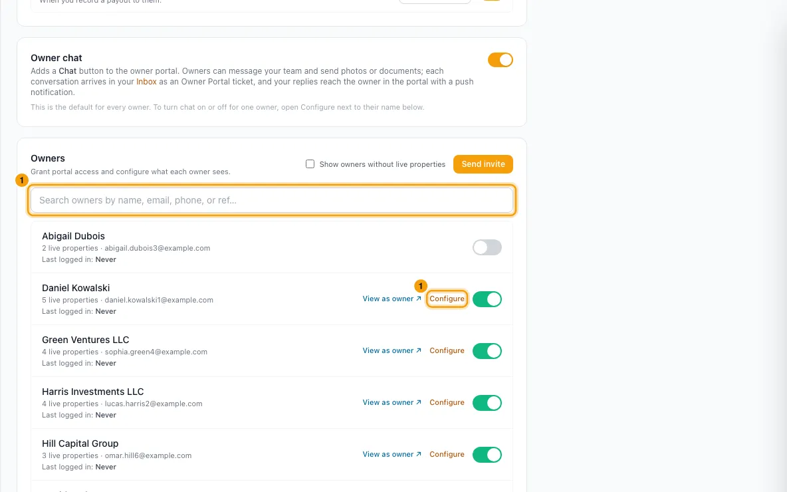787x492 pixels.
Task: Click email sophia.green4@example.com
Action: tap(156, 352)
